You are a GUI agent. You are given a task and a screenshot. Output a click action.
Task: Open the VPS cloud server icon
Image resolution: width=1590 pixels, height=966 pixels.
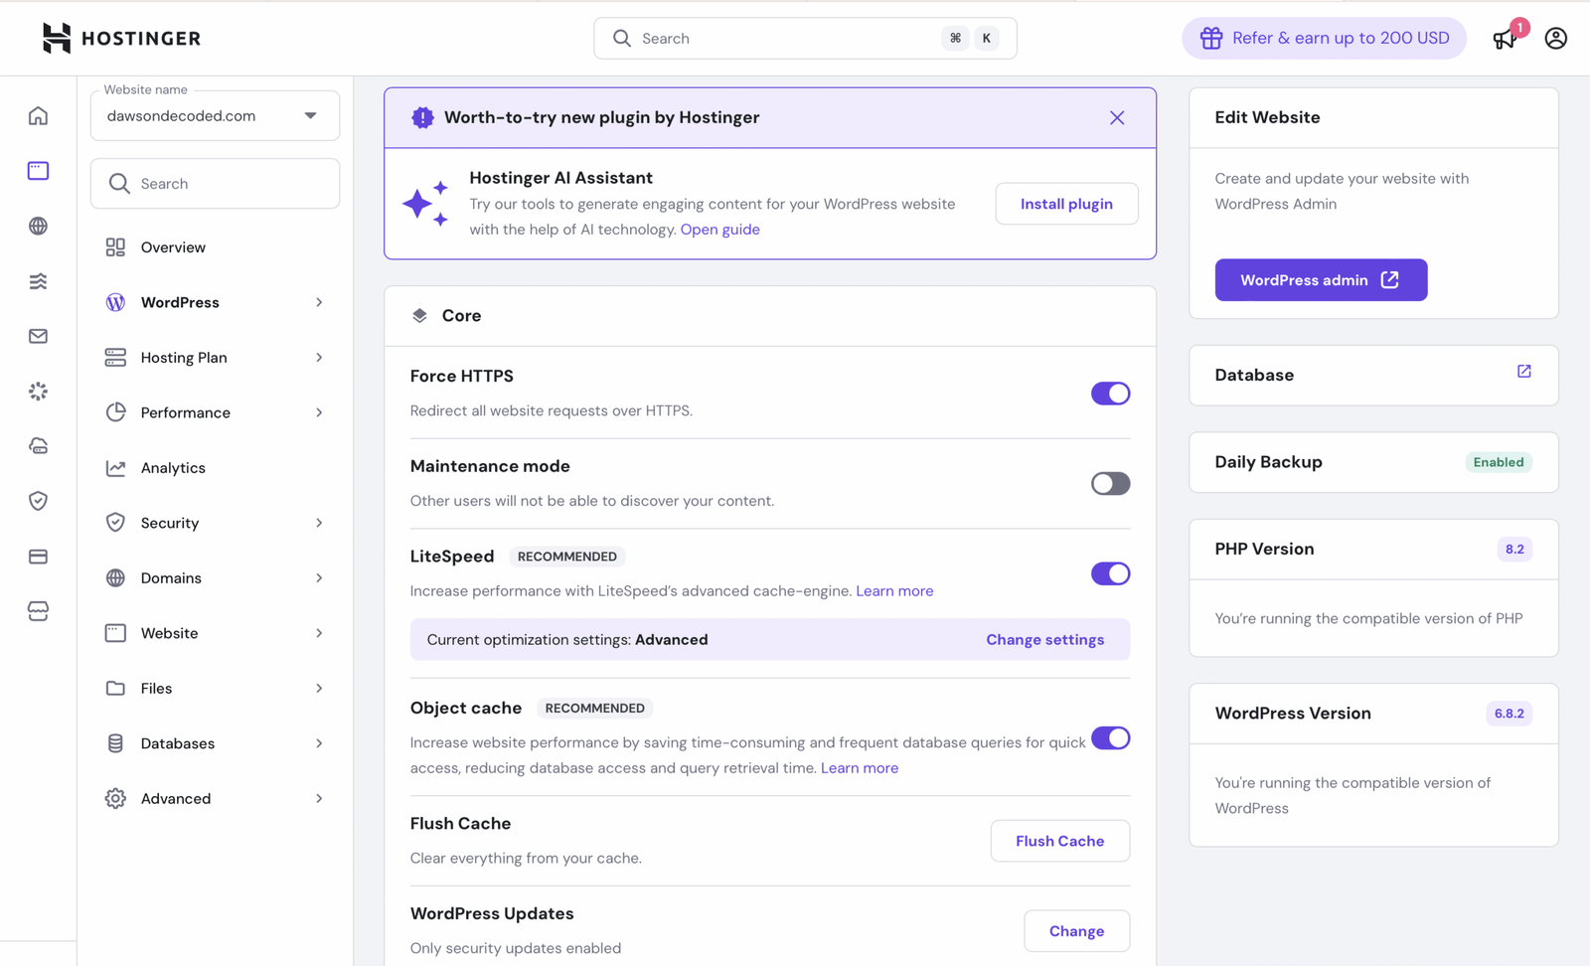coord(38,445)
